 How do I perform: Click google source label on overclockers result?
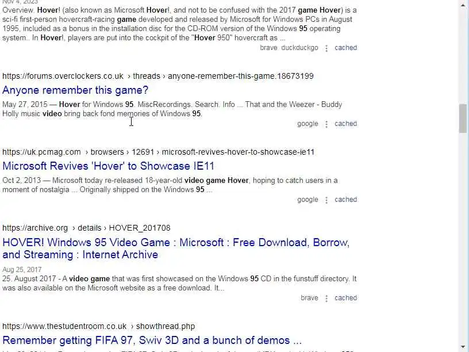(x=308, y=124)
